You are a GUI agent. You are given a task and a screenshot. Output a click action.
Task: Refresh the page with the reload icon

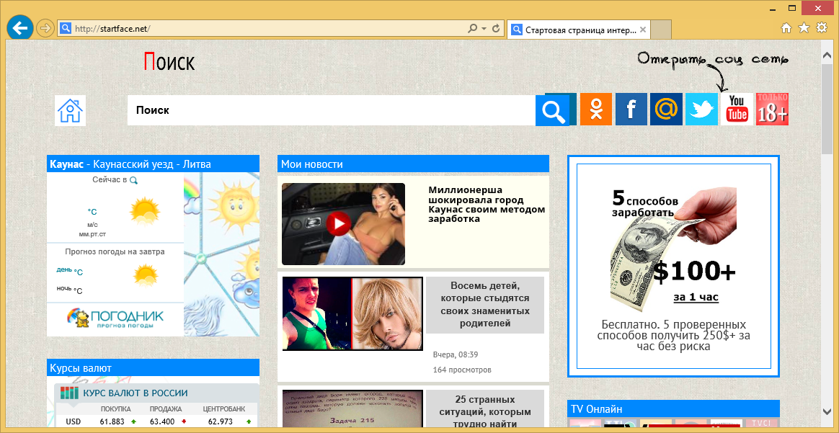coord(496,28)
